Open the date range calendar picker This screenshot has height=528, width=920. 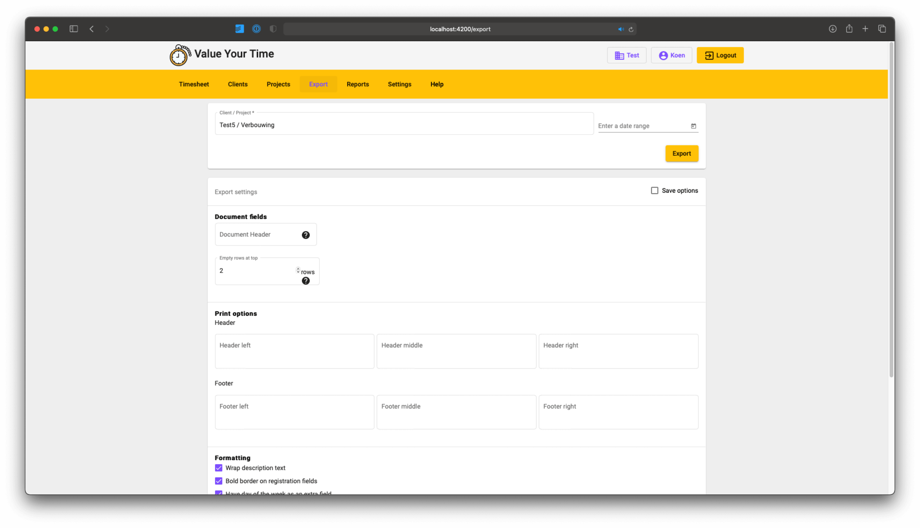point(693,126)
